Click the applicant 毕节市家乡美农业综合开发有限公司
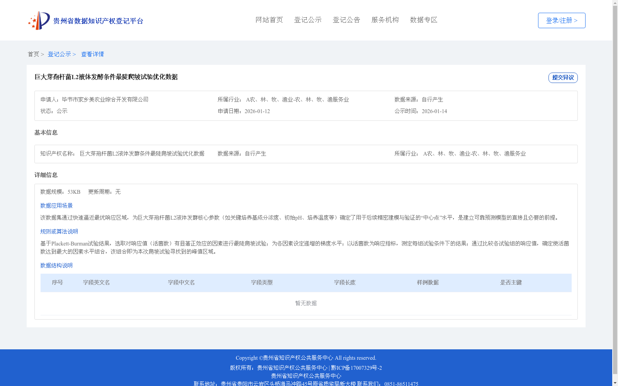 (x=105, y=100)
